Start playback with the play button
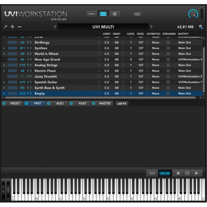This screenshot has width=207, height=207. (197, 173)
